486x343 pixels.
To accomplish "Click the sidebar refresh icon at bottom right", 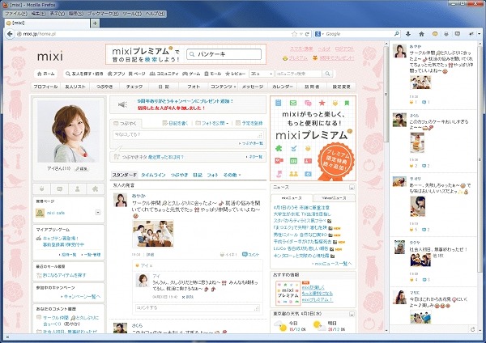I will pyautogui.click(x=473, y=329).
